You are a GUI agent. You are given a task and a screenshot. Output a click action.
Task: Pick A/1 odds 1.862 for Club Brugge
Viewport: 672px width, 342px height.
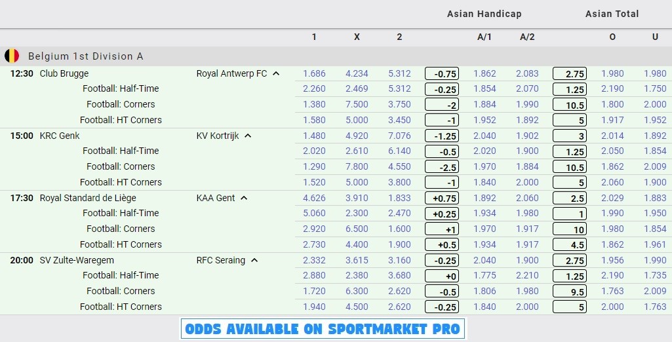(484, 73)
